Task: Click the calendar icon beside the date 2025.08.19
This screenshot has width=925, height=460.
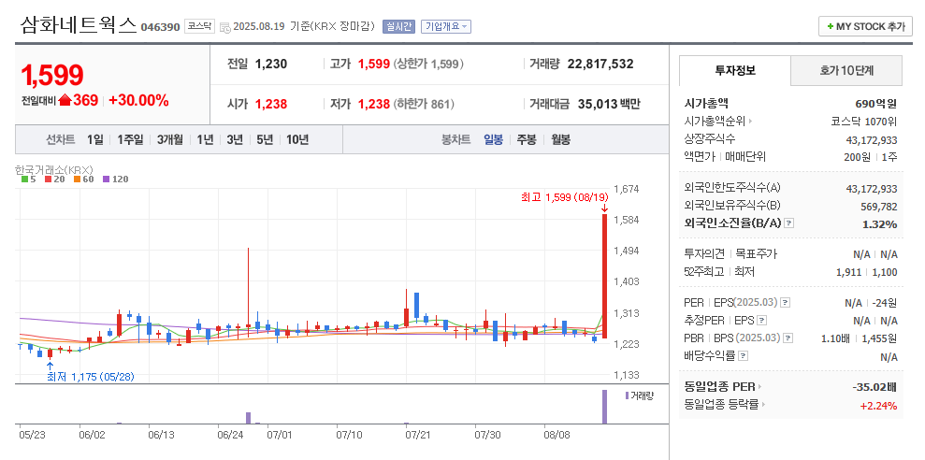Action: pyautogui.click(x=224, y=27)
